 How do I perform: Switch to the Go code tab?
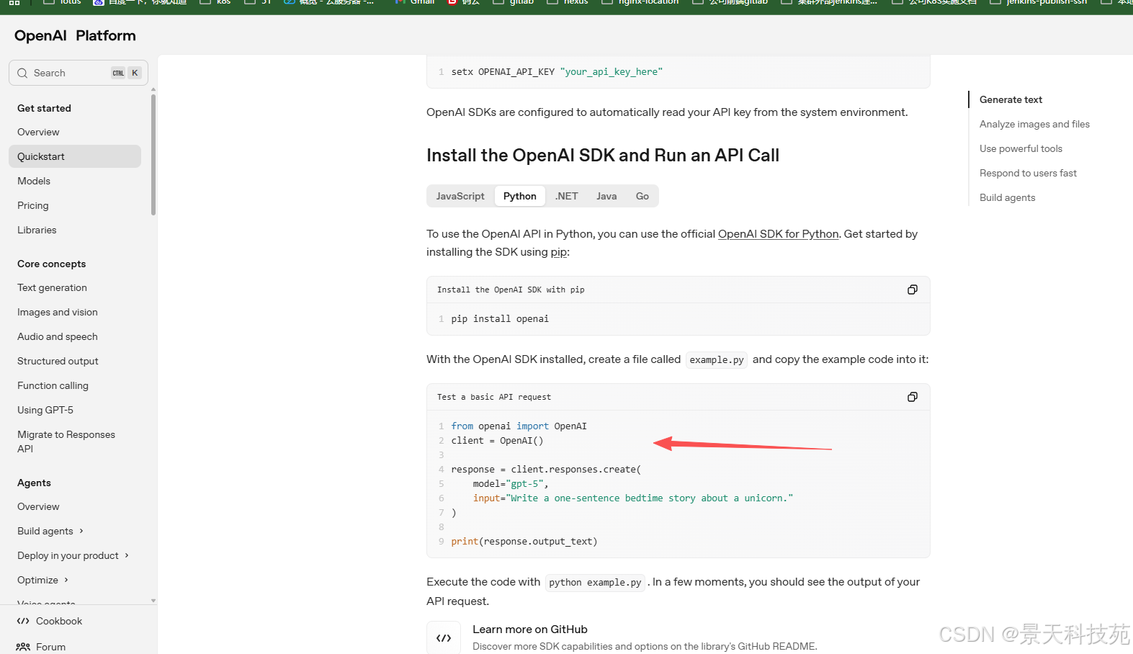pos(642,196)
